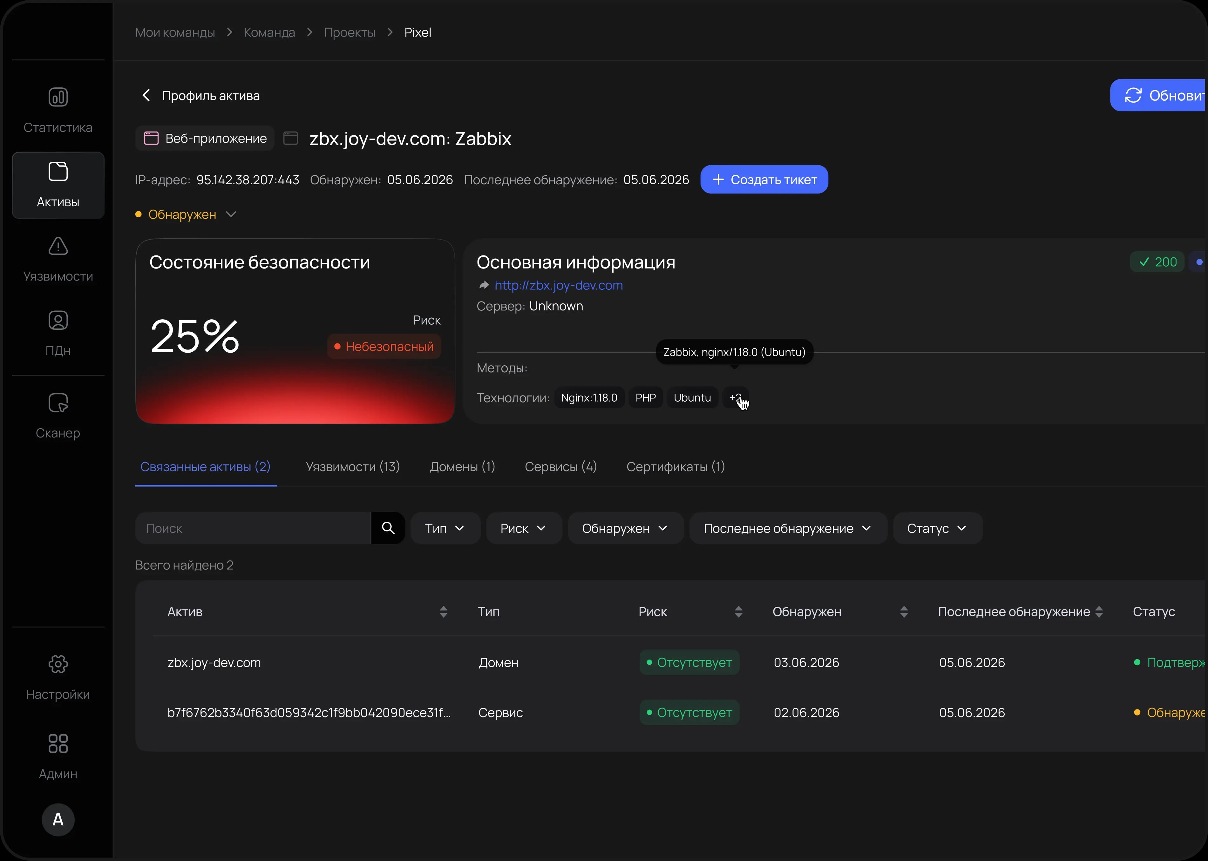The image size is (1208, 861).
Task: Click the Pixel breadcrumb
Action: [x=418, y=32]
